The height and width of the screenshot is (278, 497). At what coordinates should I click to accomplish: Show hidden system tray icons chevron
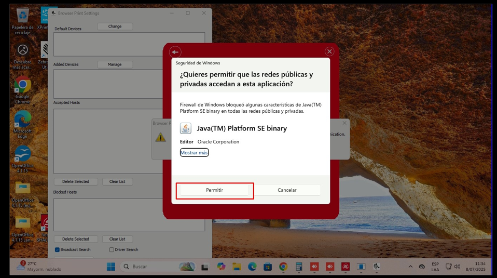tap(410, 267)
